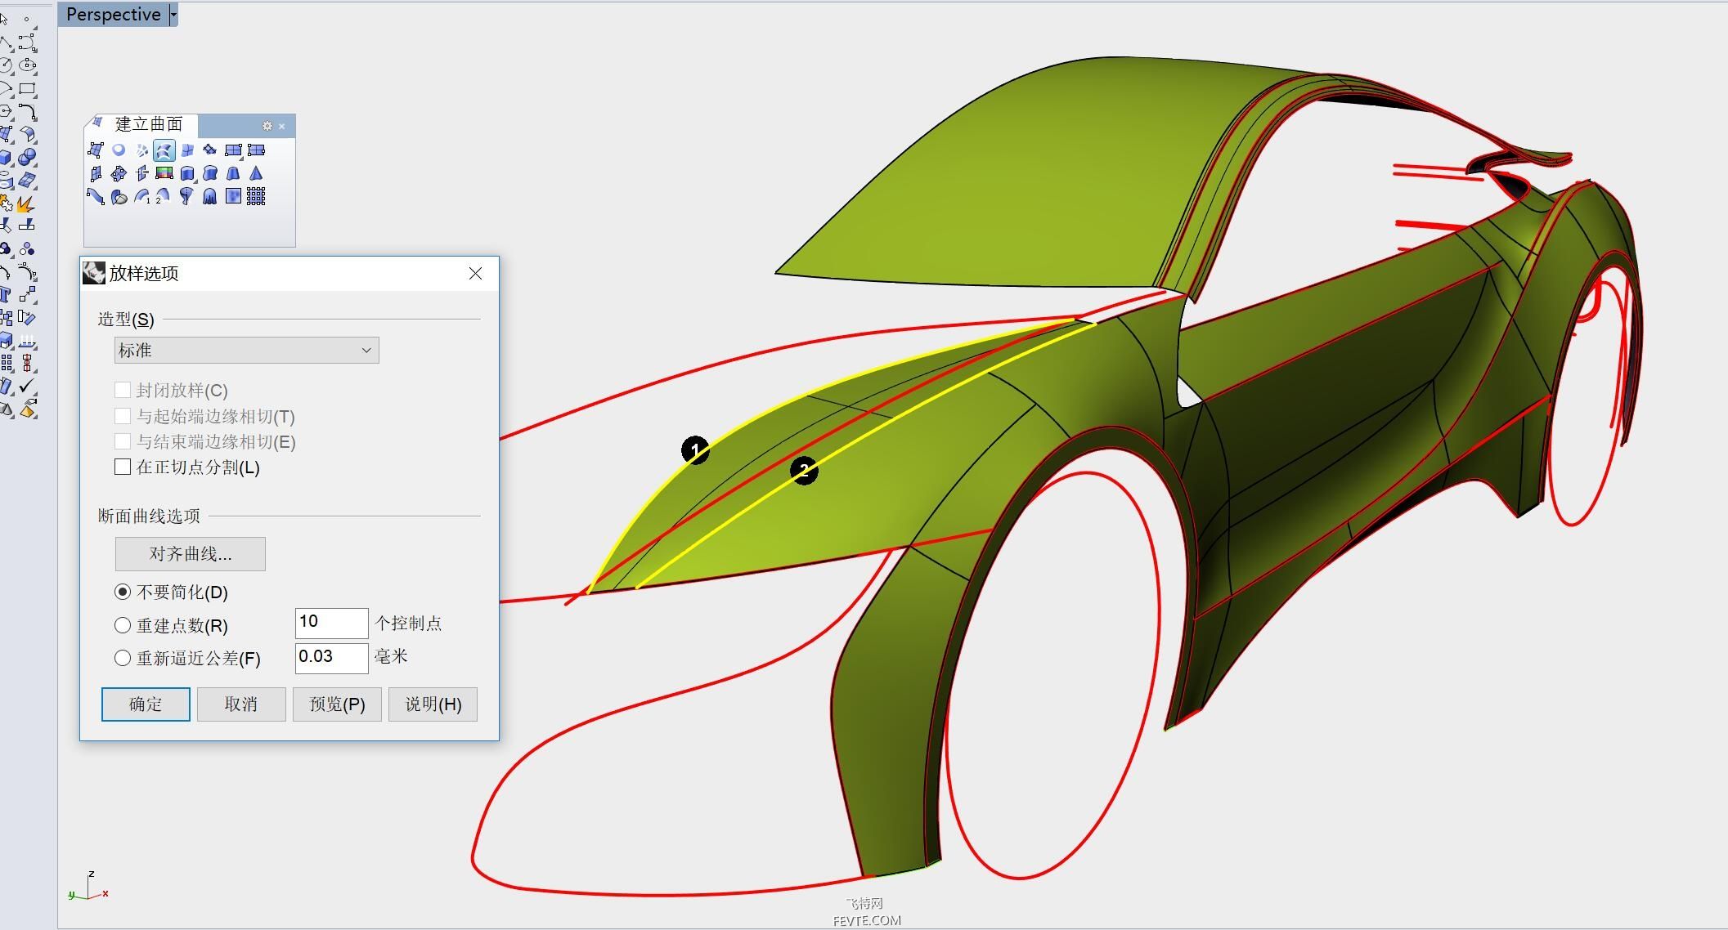
Task: Click the 预览 button
Action: click(336, 704)
